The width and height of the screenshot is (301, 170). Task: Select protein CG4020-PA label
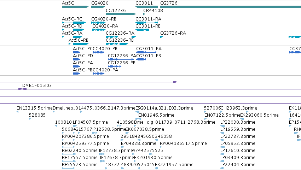point(105,70)
